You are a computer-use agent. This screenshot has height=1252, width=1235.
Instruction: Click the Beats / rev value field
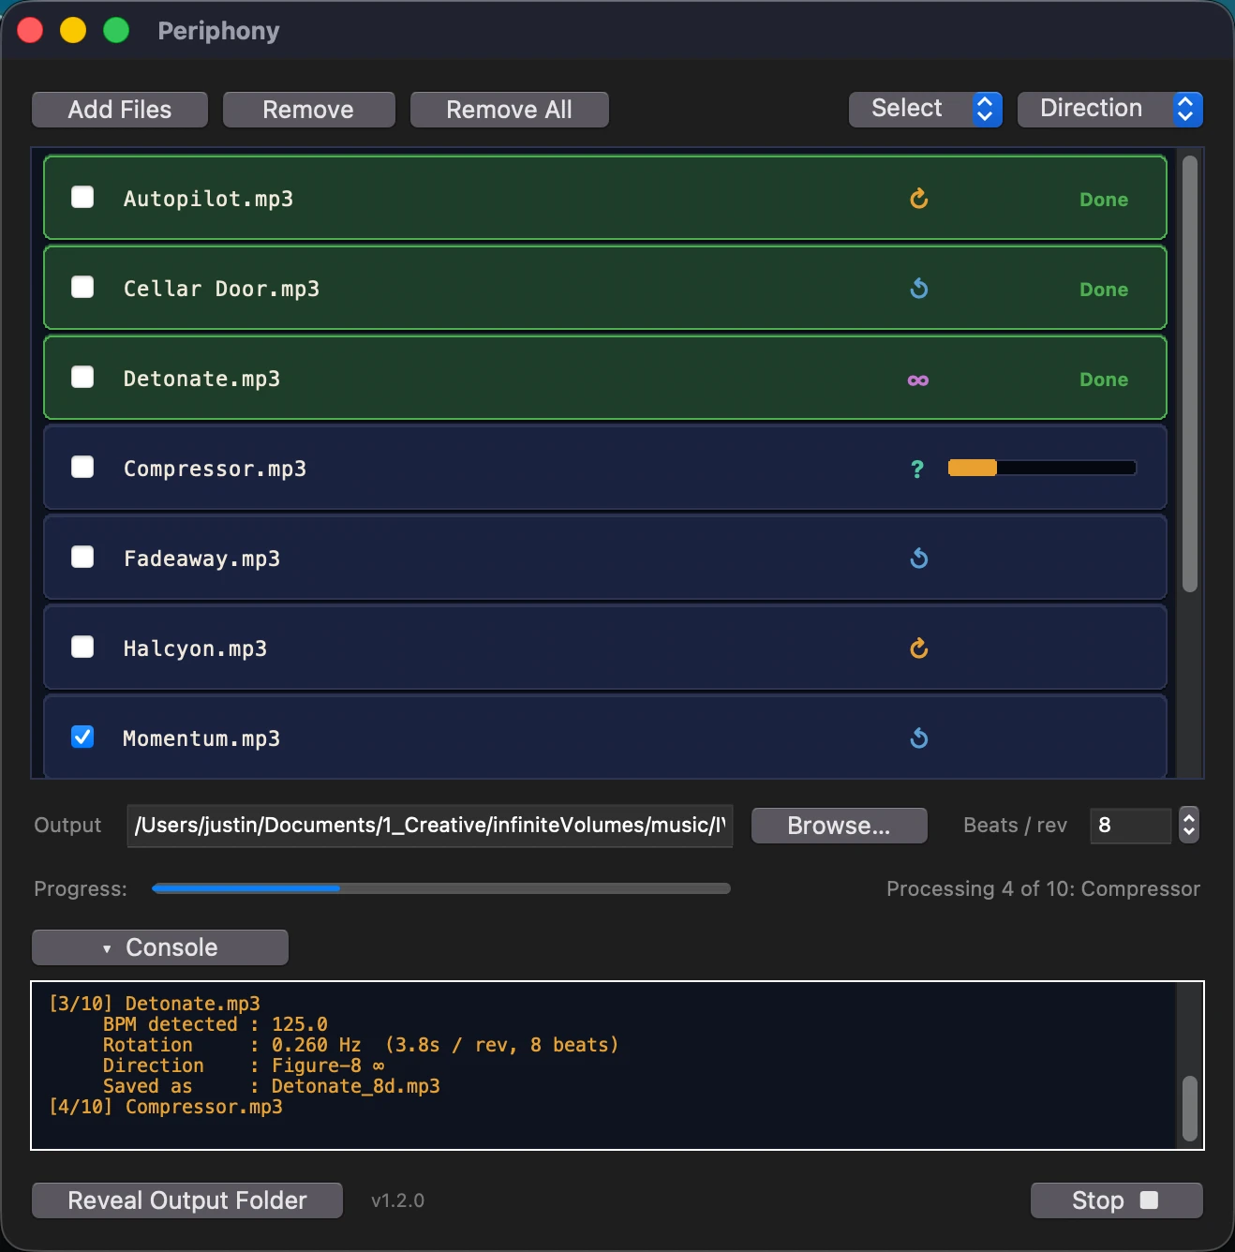pyautogui.click(x=1131, y=826)
